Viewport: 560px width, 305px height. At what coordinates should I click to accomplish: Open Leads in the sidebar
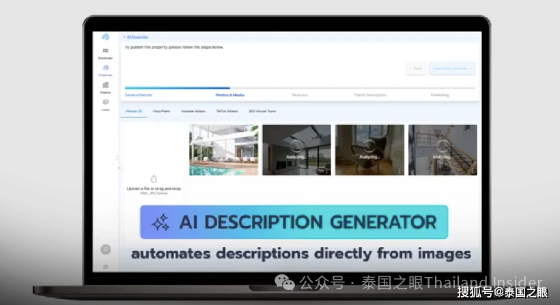105,104
